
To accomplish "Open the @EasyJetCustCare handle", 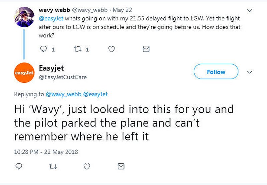I will click(63, 77).
